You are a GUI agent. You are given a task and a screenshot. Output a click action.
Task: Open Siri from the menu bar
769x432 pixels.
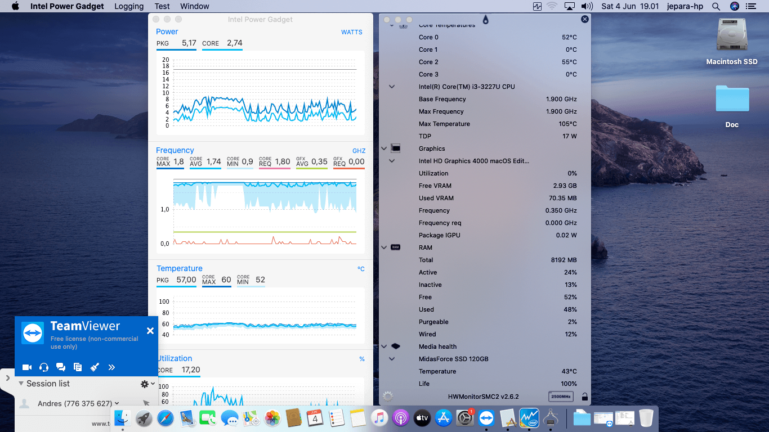[x=734, y=6]
